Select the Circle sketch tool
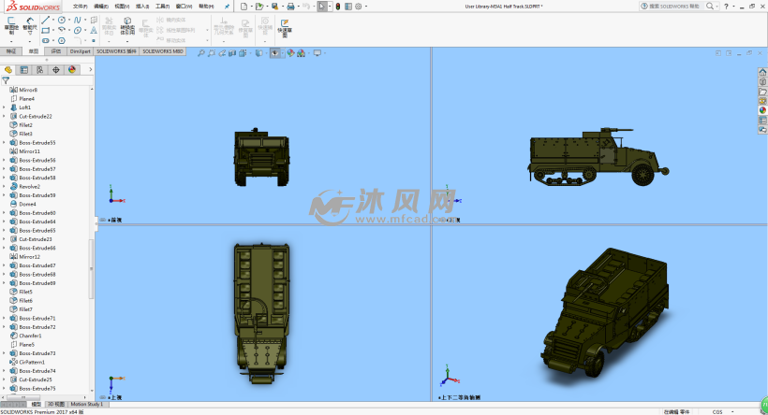Screen dimensions: 768x415 tap(62, 20)
